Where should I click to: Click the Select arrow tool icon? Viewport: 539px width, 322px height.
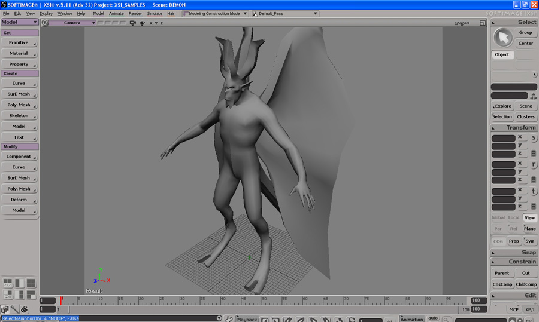[503, 38]
